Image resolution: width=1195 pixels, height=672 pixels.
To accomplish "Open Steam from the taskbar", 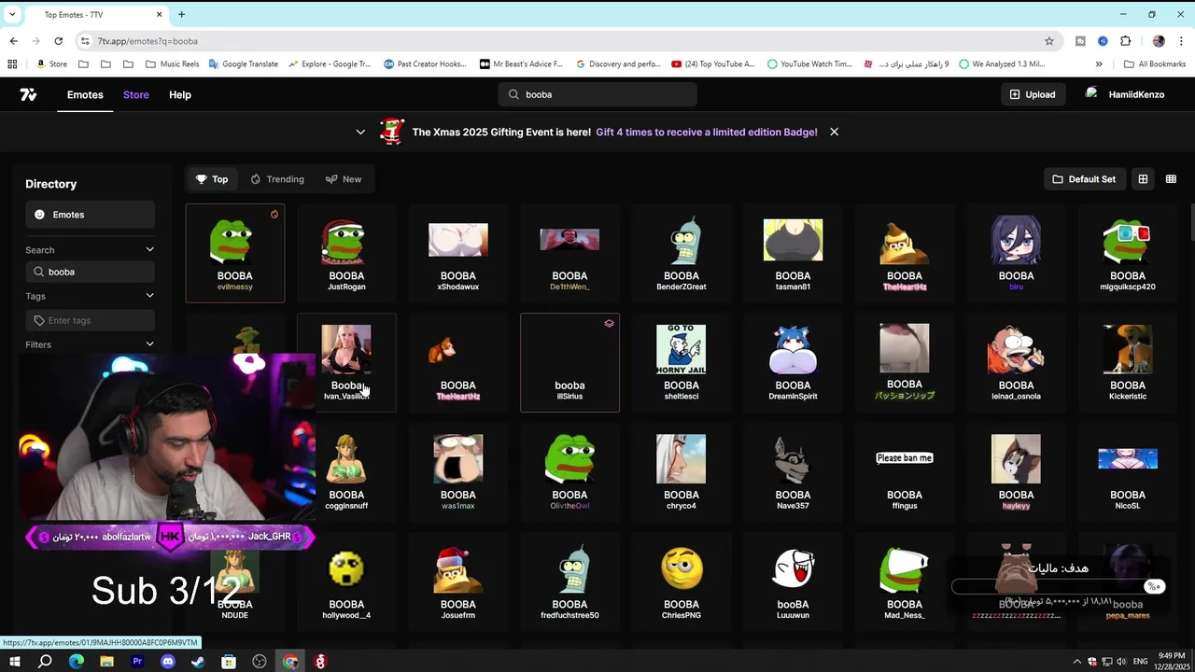I will click(198, 662).
